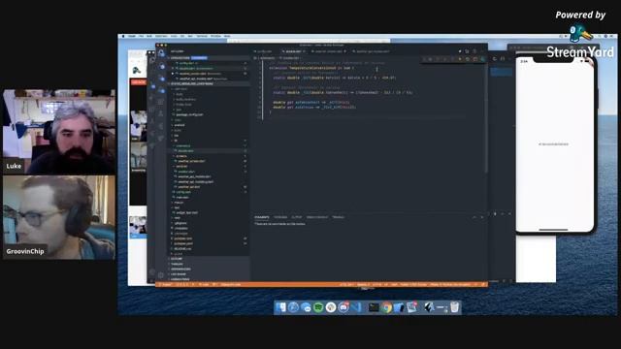The height and width of the screenshot is (349, 621).
Task: Open the Search view in activity bar
Action: tap(162, 67)
